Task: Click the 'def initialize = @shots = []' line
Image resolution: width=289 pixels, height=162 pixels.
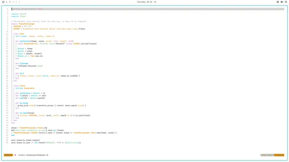Action: point(30,93)
